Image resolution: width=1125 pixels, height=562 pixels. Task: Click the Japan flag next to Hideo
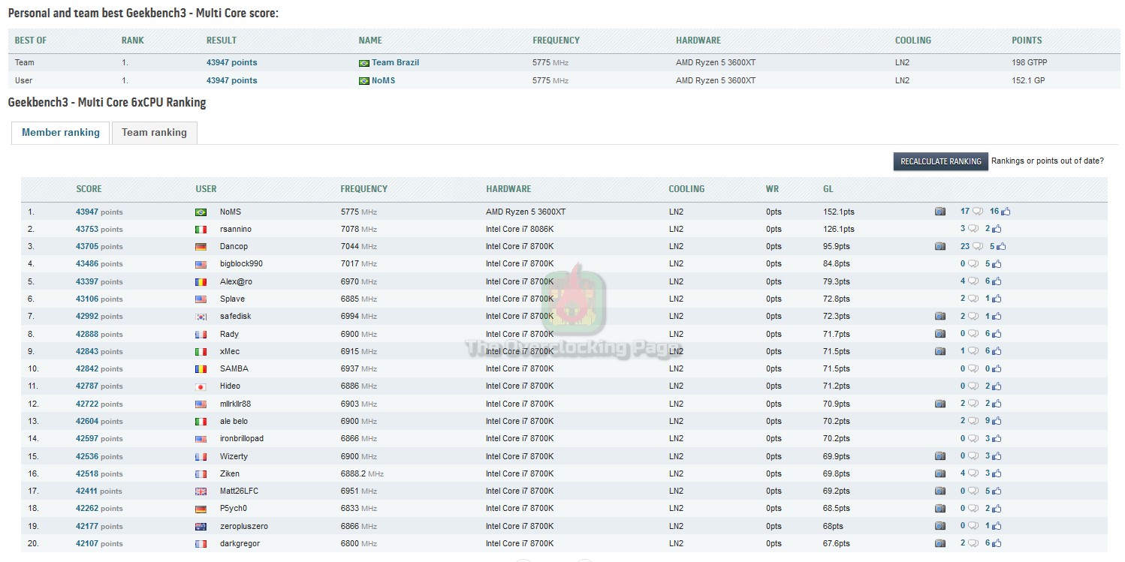(201, 386)
